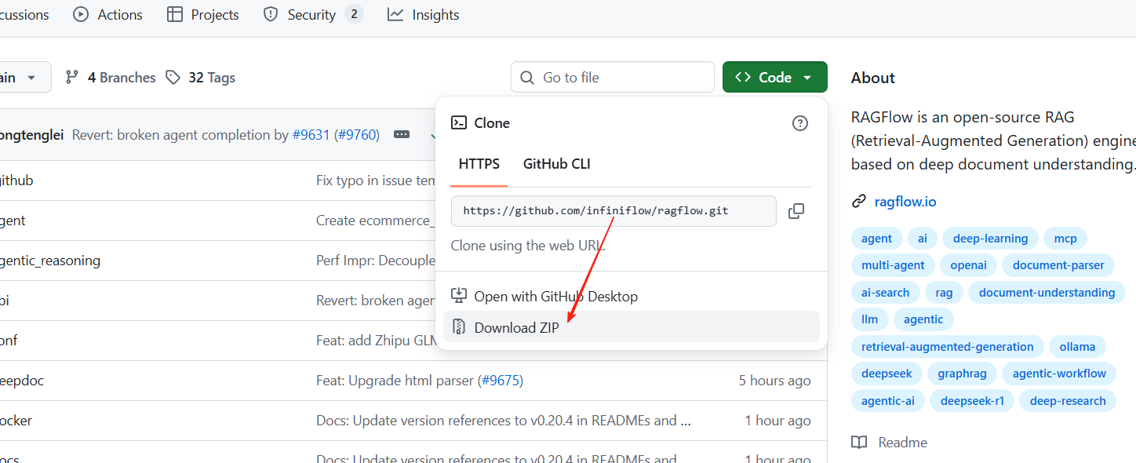Open 'Docs: Update version references' commit on docker row
Image resolution: width=1136 pixels, height=463 pixels.
click(504, 421)
